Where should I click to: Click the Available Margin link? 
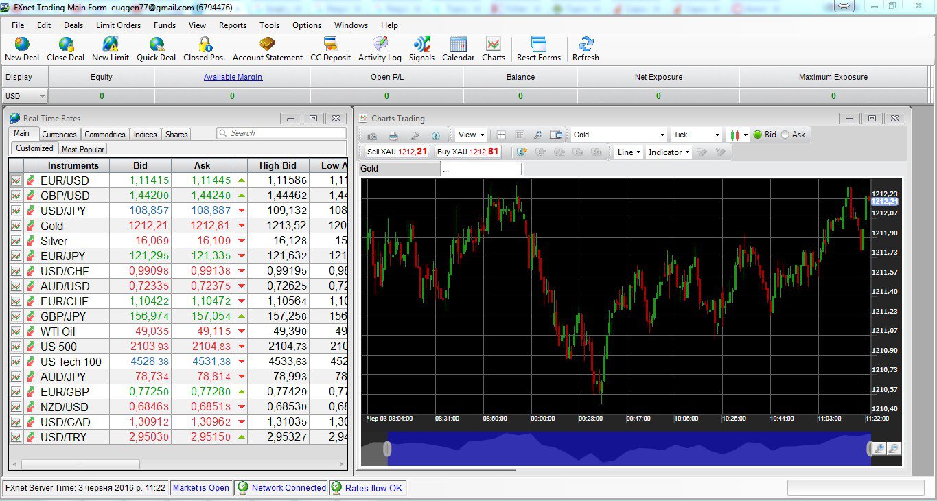(x=233, y=77)
